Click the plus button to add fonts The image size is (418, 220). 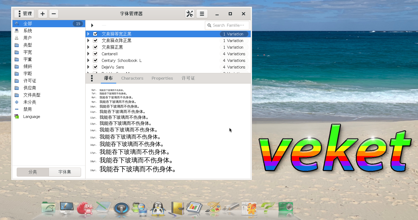(43, 14)
